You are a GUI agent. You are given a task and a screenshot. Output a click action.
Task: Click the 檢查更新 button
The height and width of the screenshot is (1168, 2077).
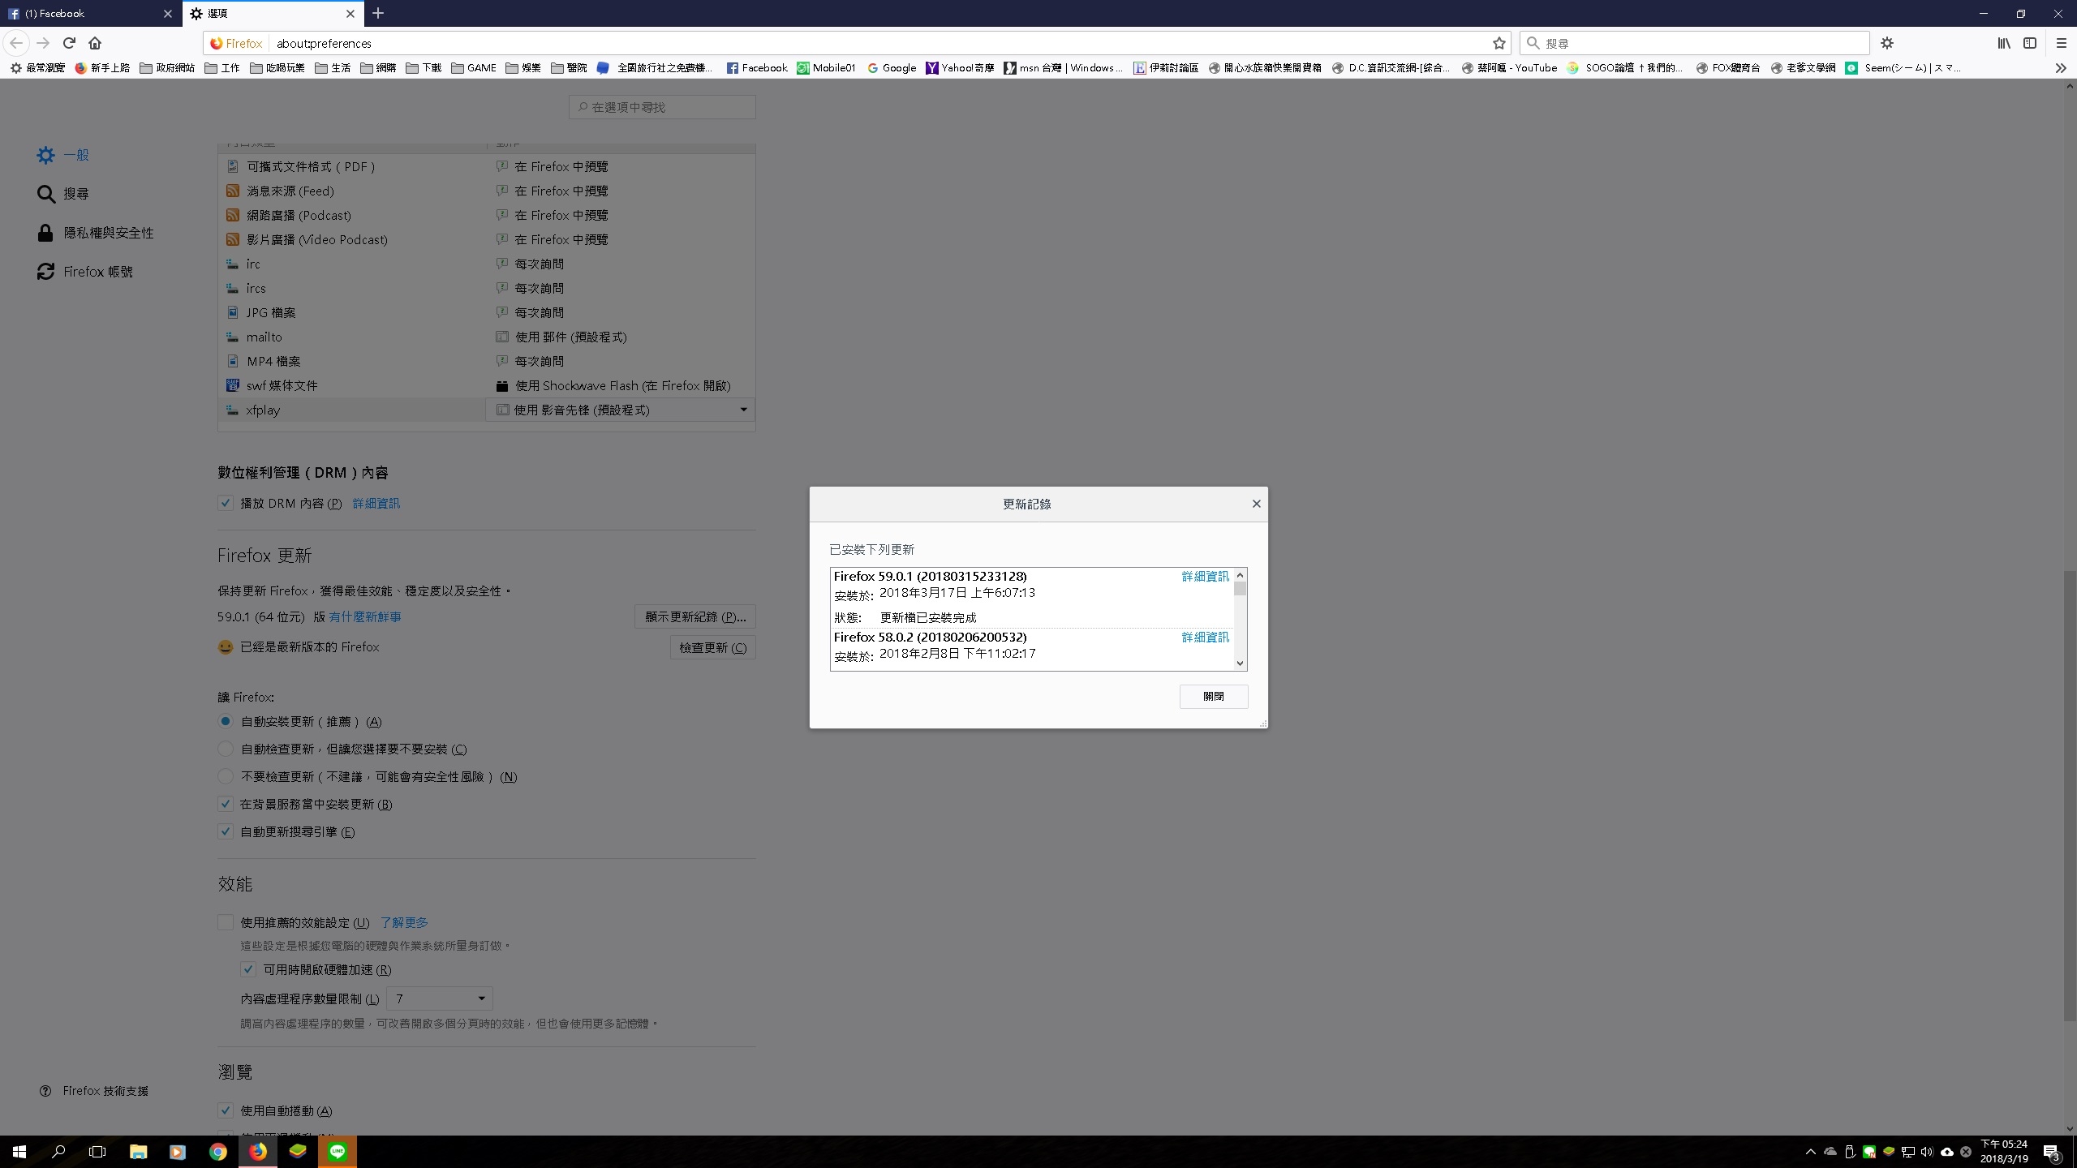point(712,648)
